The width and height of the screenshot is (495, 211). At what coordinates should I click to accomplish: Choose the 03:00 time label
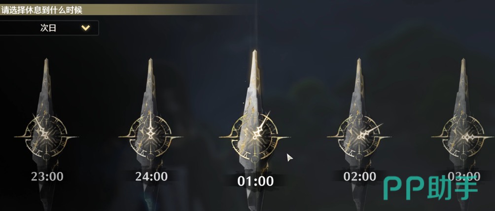pyautogui.click(x=464, y=176)
